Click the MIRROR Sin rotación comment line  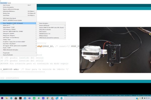[34, 64]
